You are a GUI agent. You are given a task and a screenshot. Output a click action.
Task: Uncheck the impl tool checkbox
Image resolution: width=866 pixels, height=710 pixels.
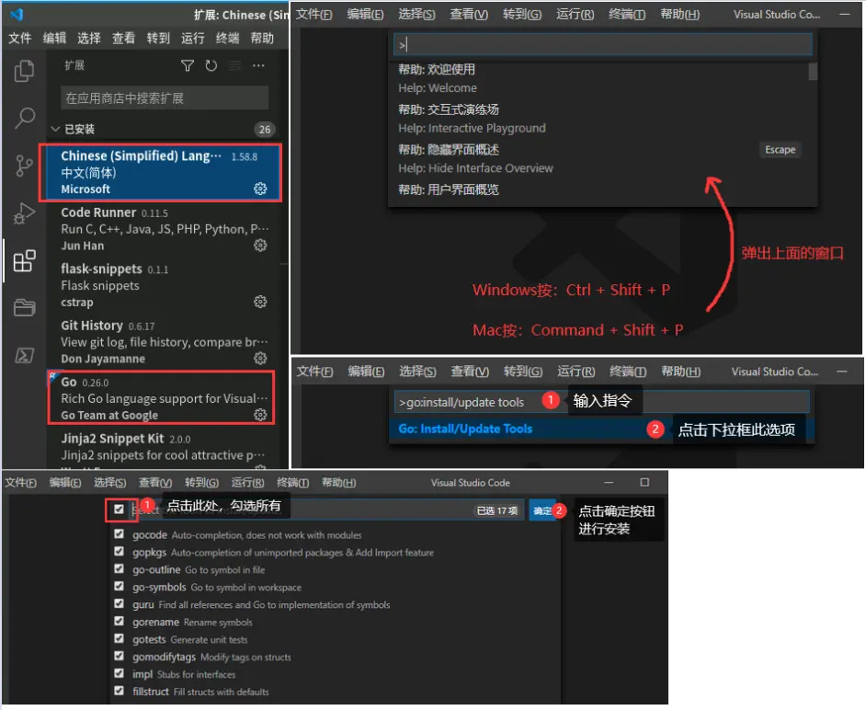point(119,673)
